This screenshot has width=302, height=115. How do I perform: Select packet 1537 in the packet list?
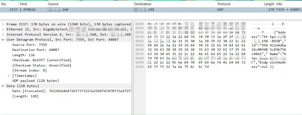tap(112, 10)
